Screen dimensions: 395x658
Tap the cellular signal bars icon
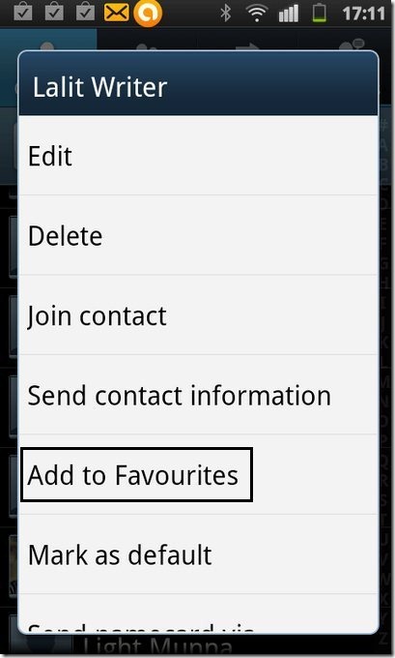(289, 13)
